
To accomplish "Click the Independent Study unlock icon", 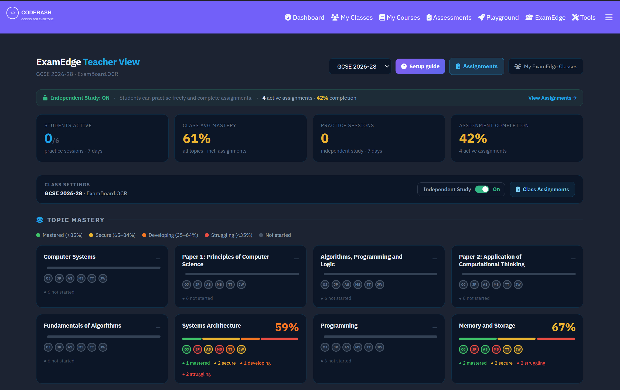I will (45, 98).
